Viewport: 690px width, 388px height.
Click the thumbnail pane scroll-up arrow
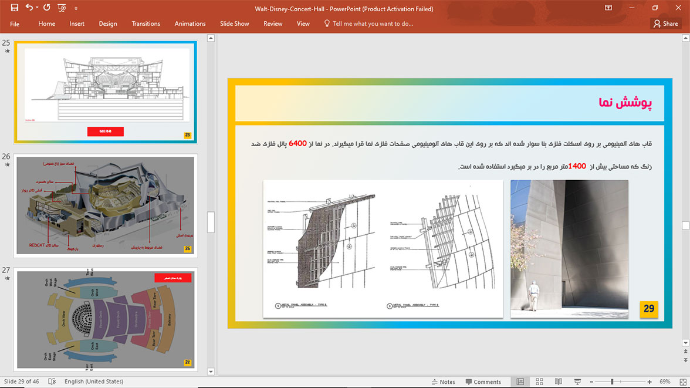click(211, 38)
